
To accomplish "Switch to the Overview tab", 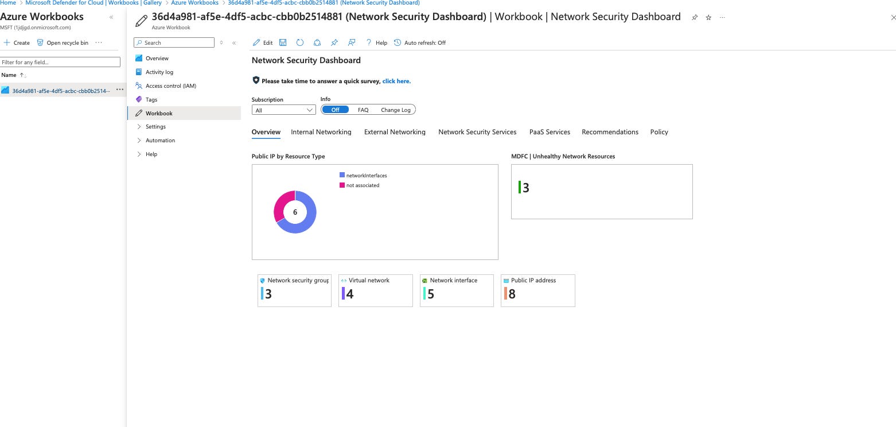I will tap(266, 132).
